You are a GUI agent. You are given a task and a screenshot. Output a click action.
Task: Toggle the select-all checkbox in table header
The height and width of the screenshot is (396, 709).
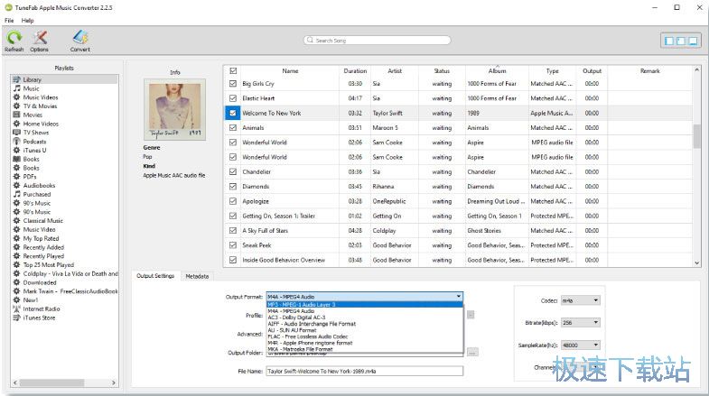[233, 71]
